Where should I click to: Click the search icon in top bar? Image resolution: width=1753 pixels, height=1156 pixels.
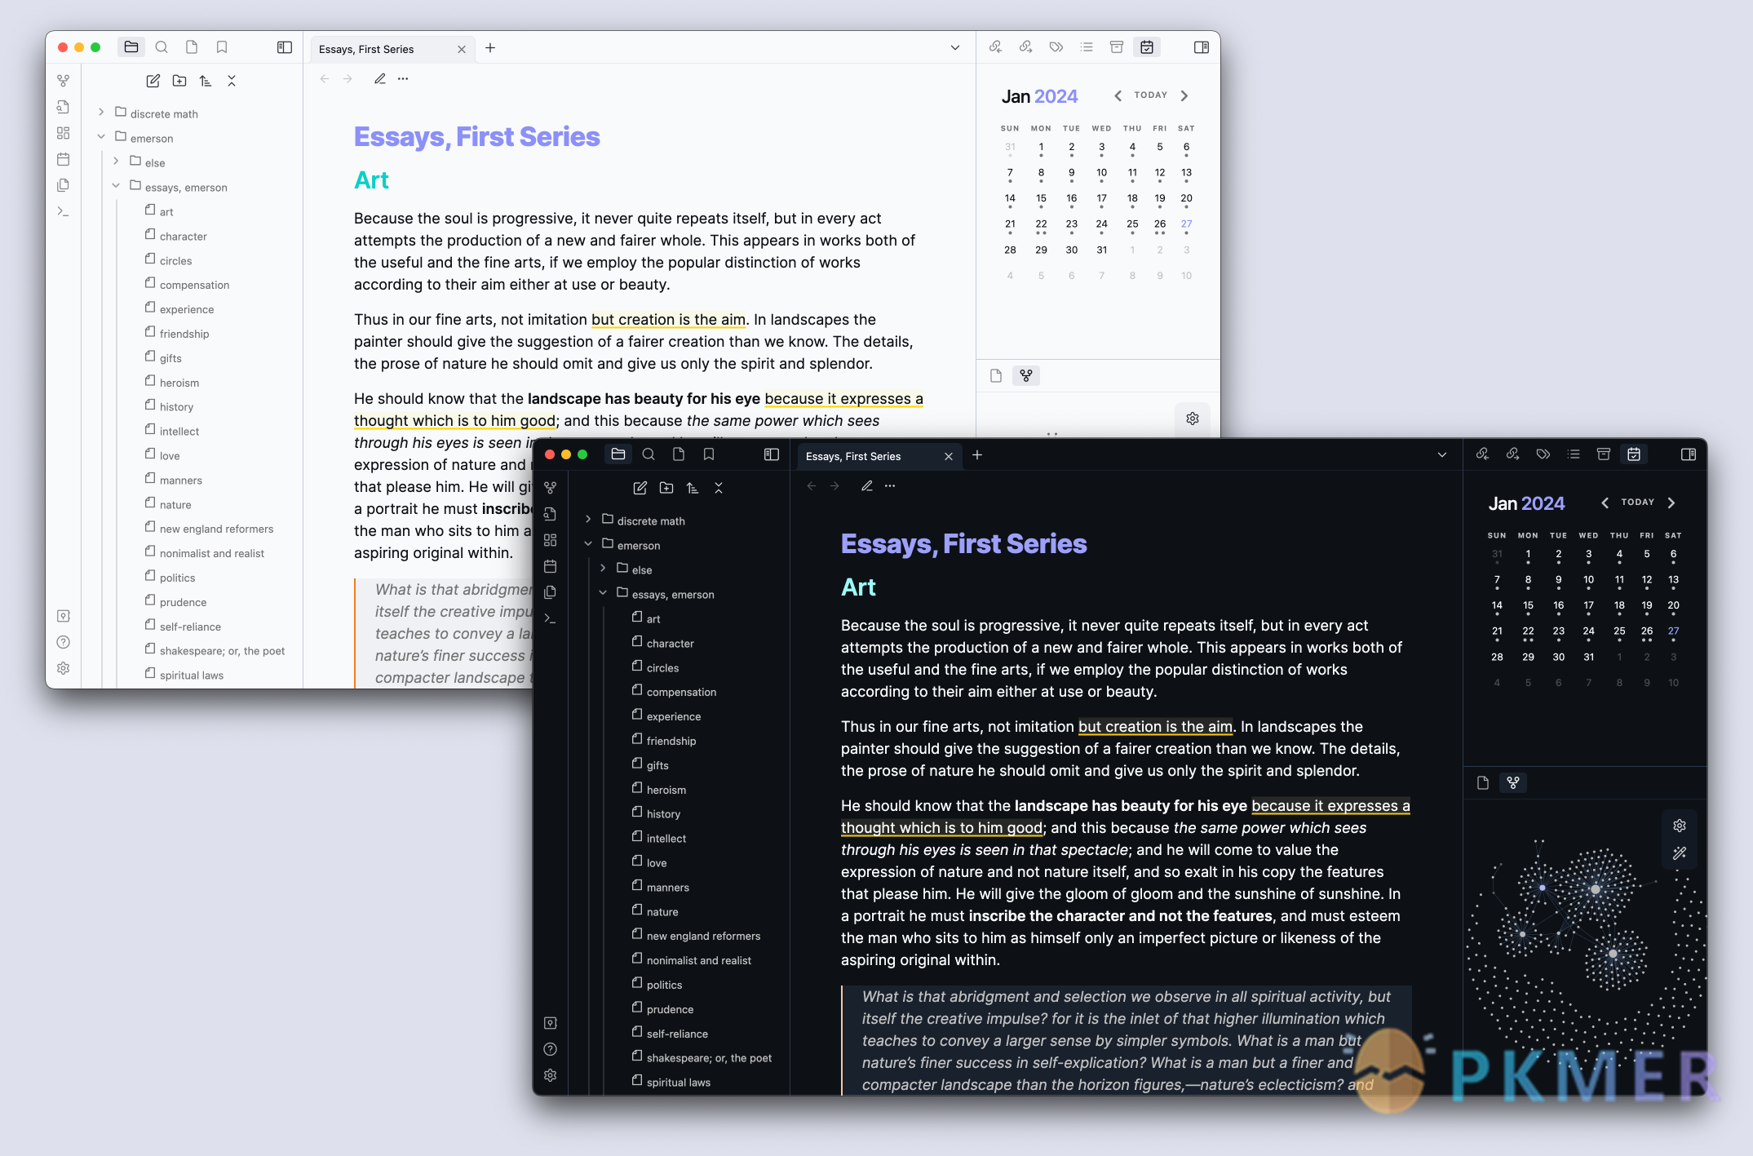pos(162,48)
